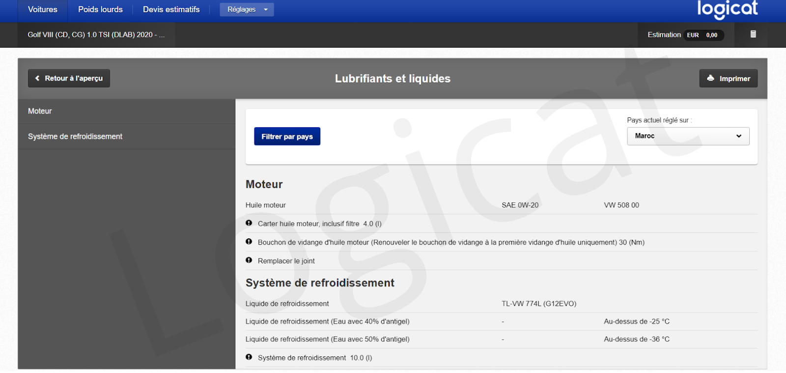This screenshot has width=786, height=373.
Task: Click the Au-dessus de -25 °C value
Action: (637, 321)
